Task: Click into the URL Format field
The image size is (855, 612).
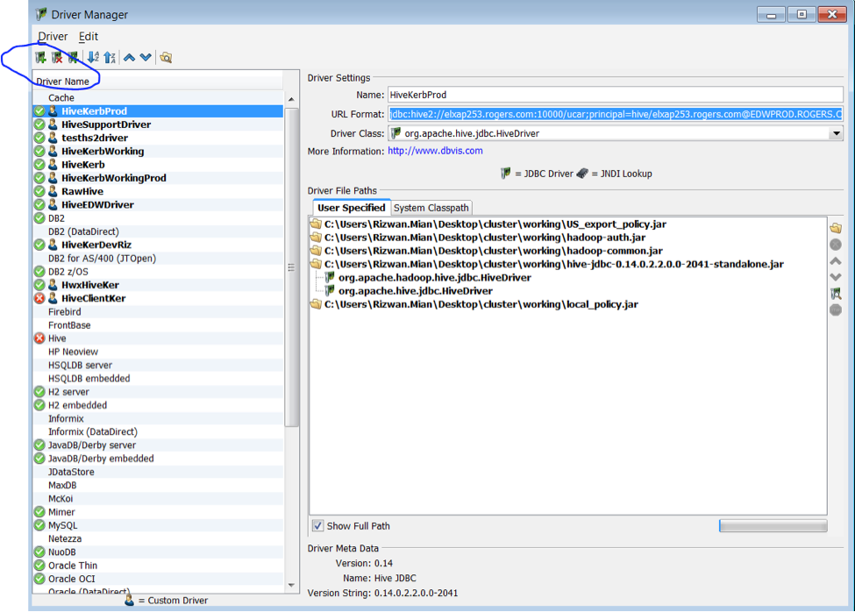Action: [x=615, y=114]
